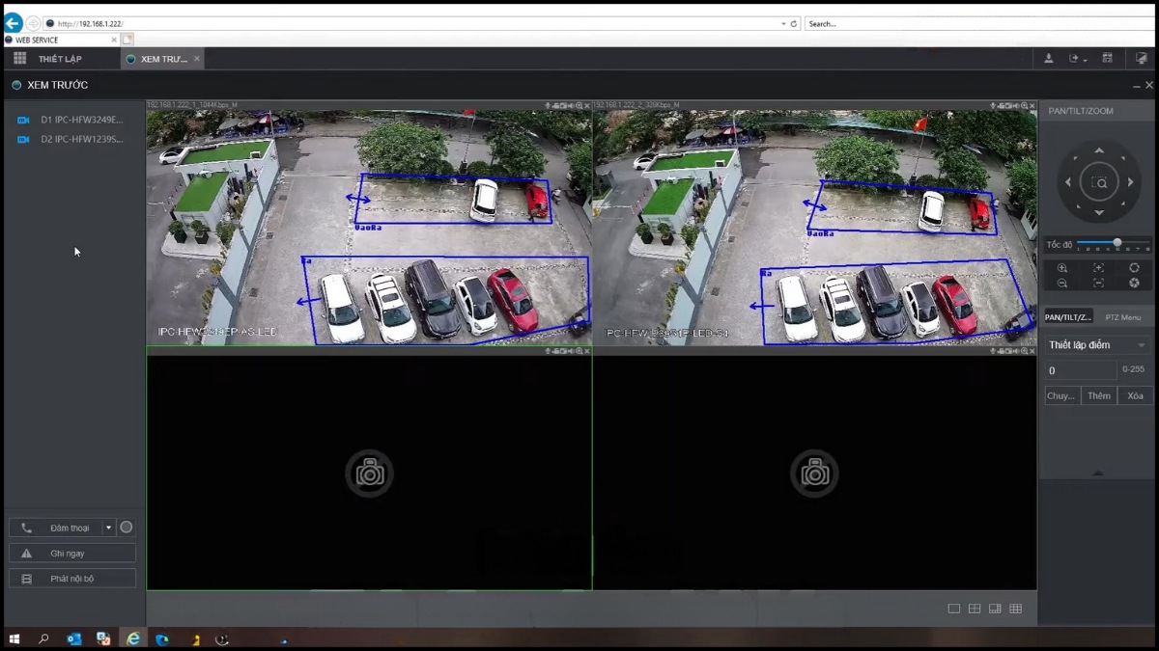The width and height of the screenshot is (1159, 651).
Task: Open the Thiết lập điểm dropdown
Action: [1096, 344]
